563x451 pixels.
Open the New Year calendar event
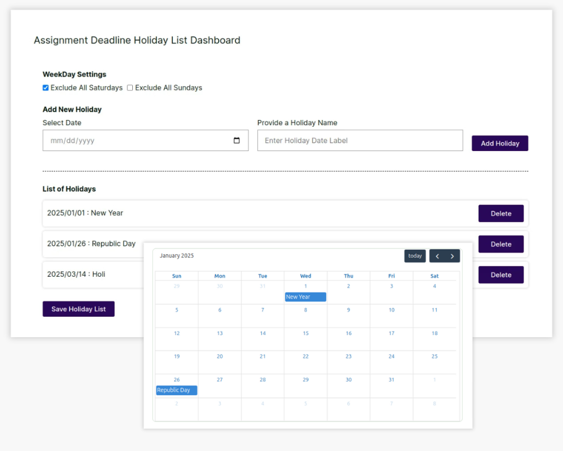coord(305,297)
